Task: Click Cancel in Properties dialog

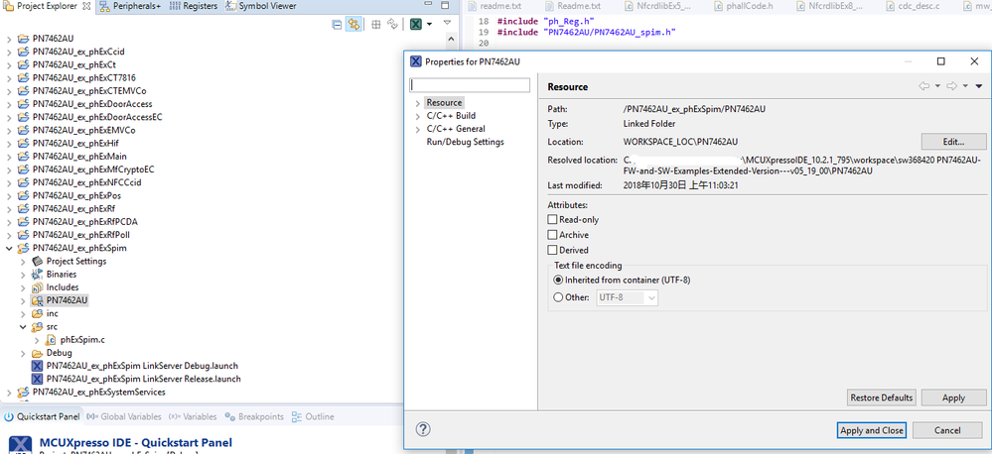Action: click(x=947, y=430)
